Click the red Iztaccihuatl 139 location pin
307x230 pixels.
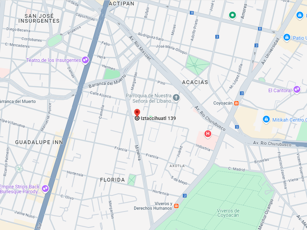pyautogui.click(x=137, y=113)
